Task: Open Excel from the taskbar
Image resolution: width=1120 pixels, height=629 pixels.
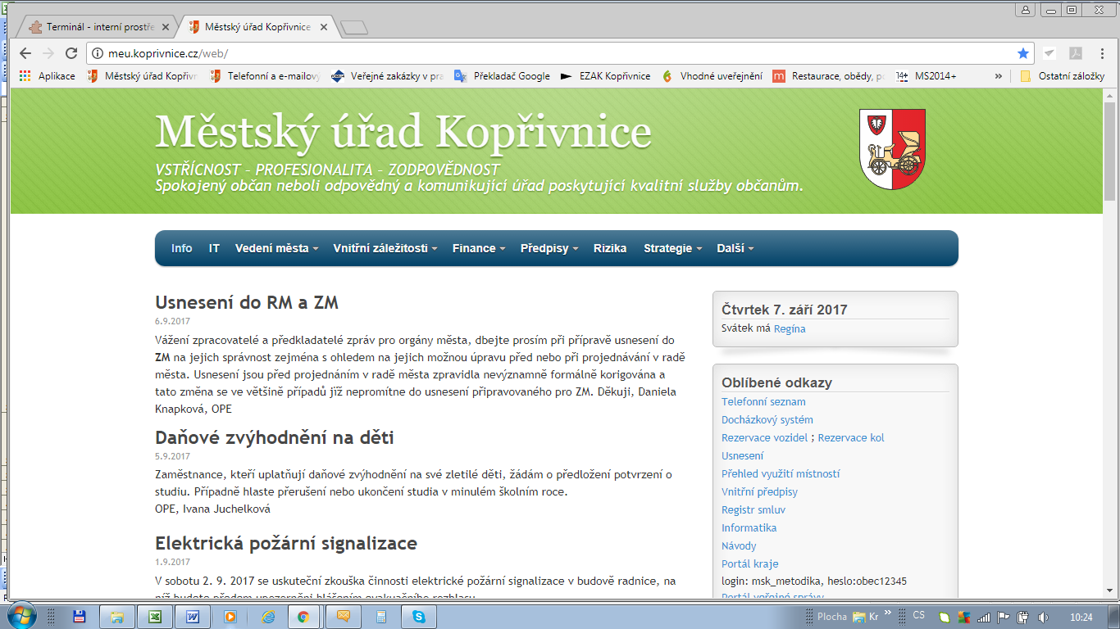Action: [153, 616]
